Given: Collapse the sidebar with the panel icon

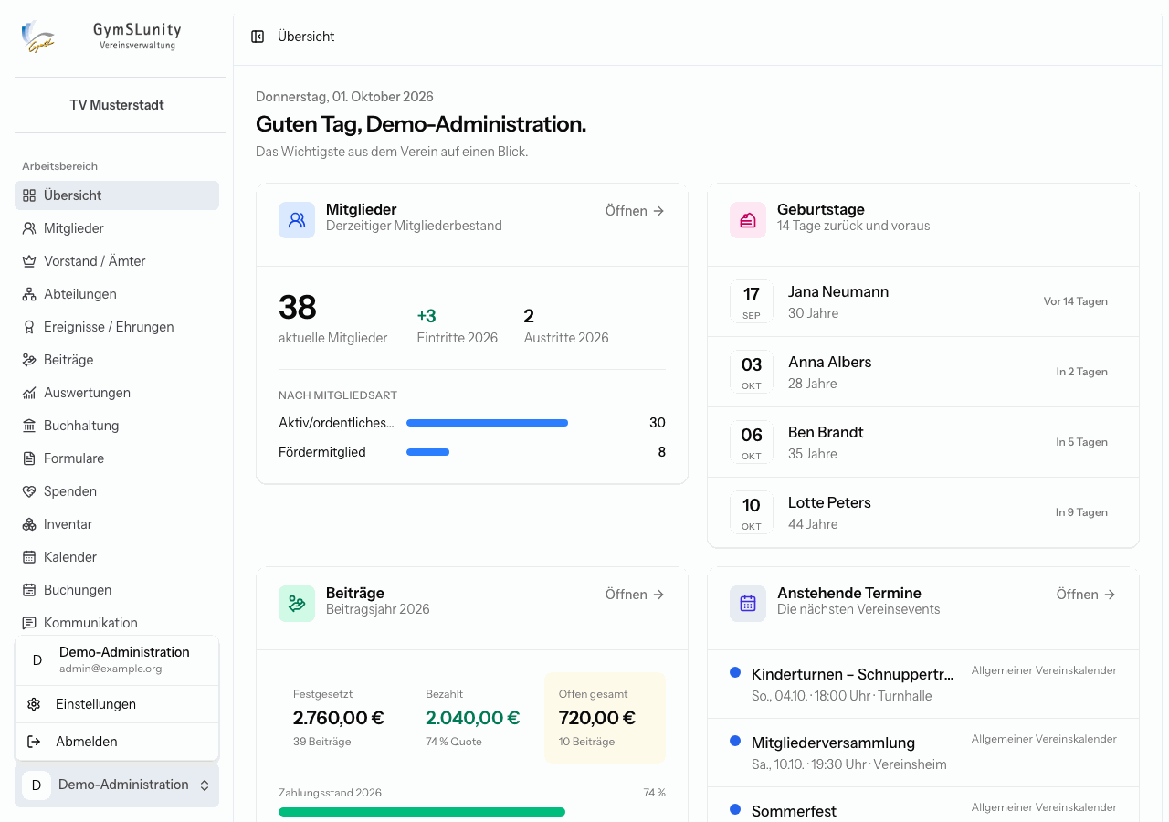Looking at the screenshot, I should (258, 37).
